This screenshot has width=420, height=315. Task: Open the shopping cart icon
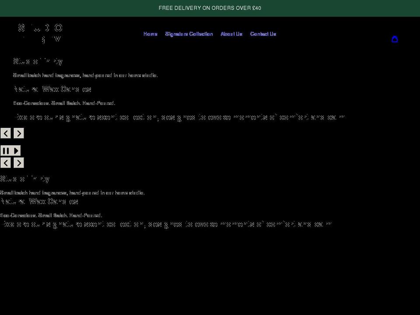[x=395, y=39]
